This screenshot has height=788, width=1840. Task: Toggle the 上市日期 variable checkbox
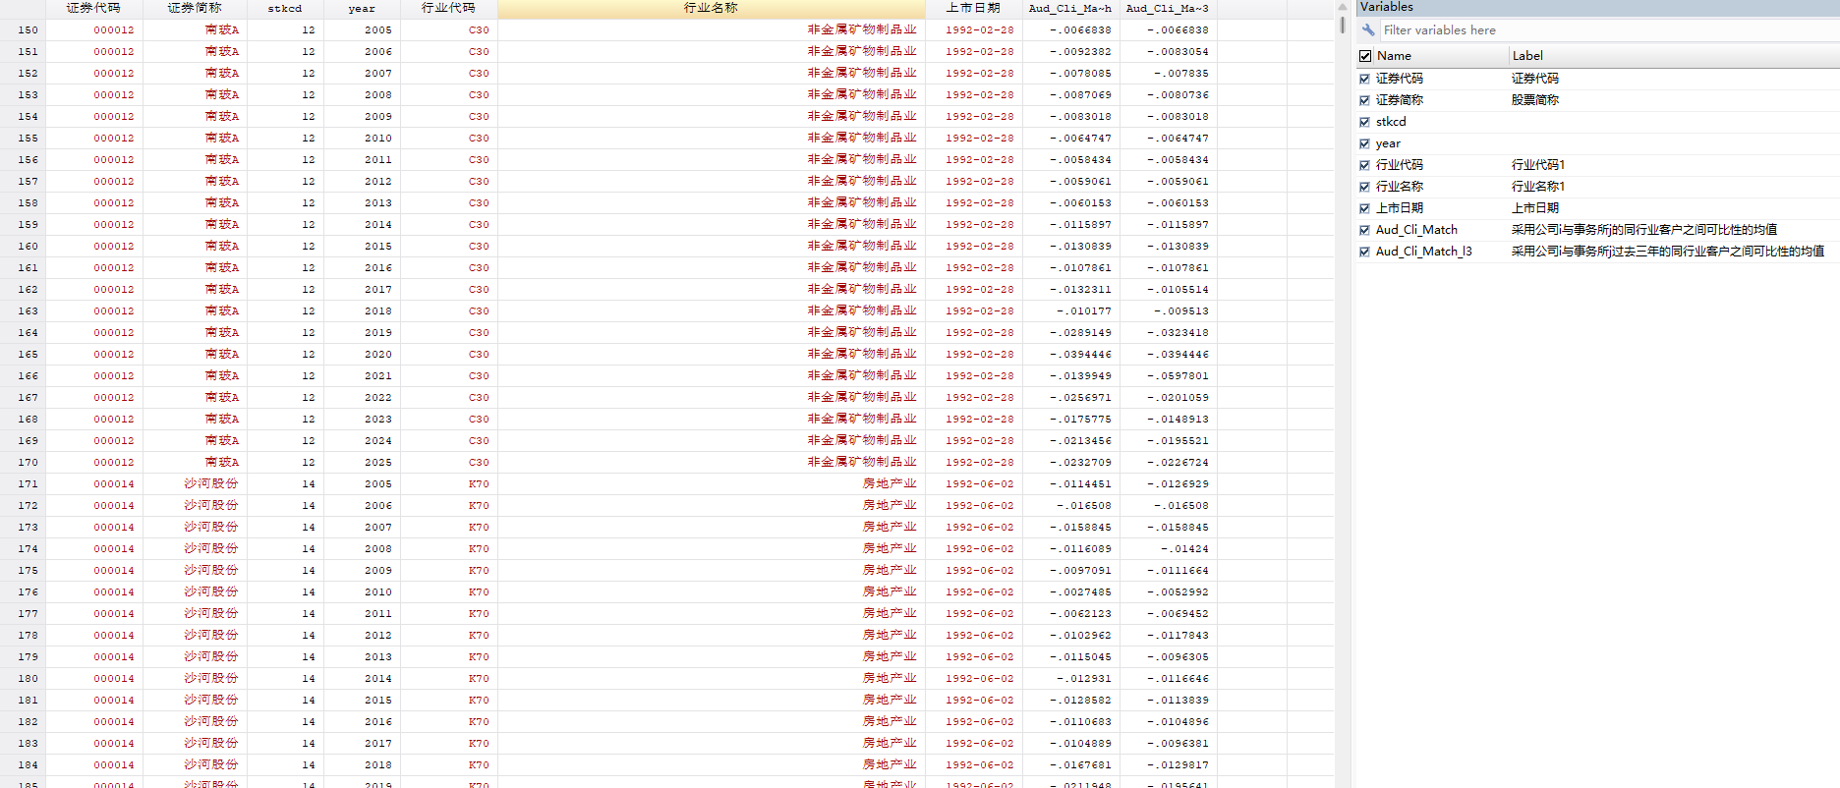1364,208
